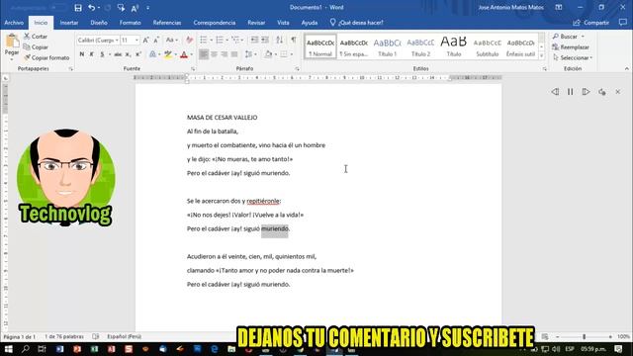
Task: Switch to the Insertar tab
Action: (x=69, y=23)
